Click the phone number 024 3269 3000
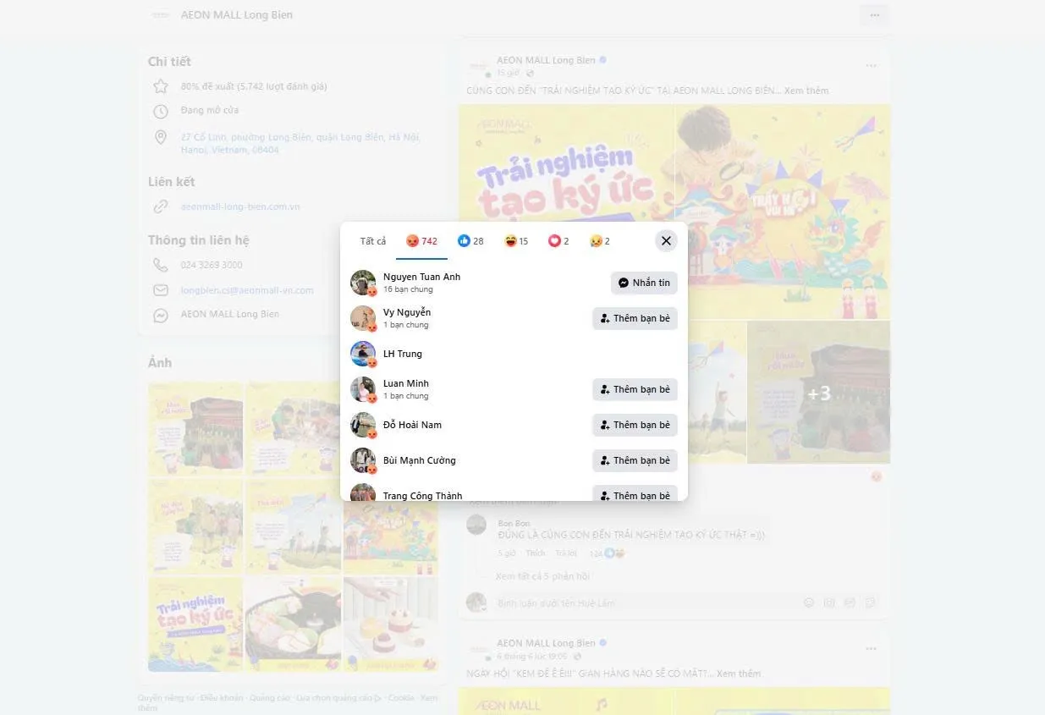1045x715 pixels. [x=212, y=265]
